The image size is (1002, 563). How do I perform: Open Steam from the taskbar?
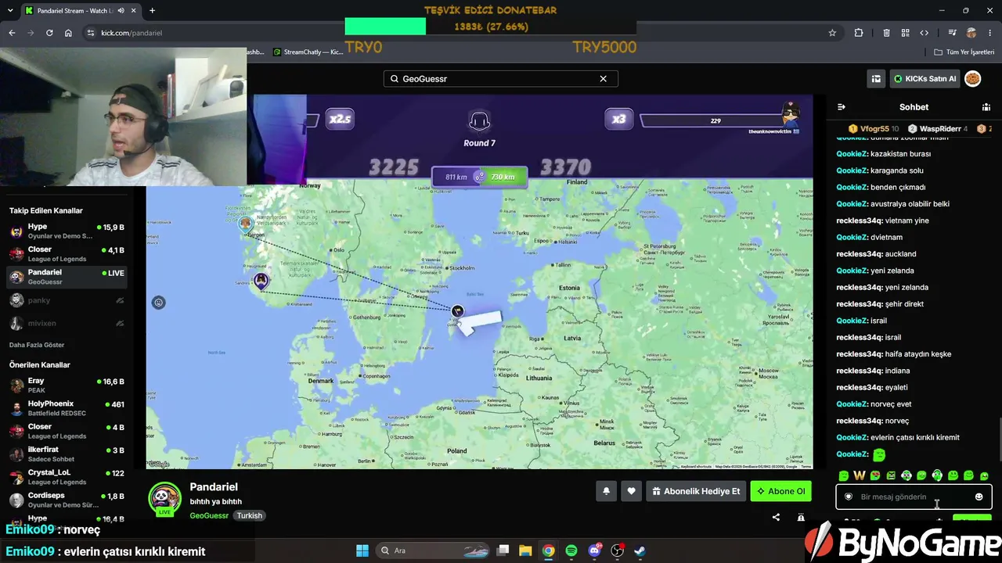point(640,550)
